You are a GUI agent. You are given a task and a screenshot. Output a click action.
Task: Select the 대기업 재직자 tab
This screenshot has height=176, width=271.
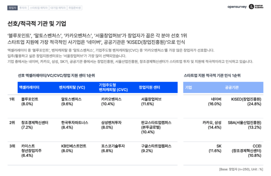58,8
